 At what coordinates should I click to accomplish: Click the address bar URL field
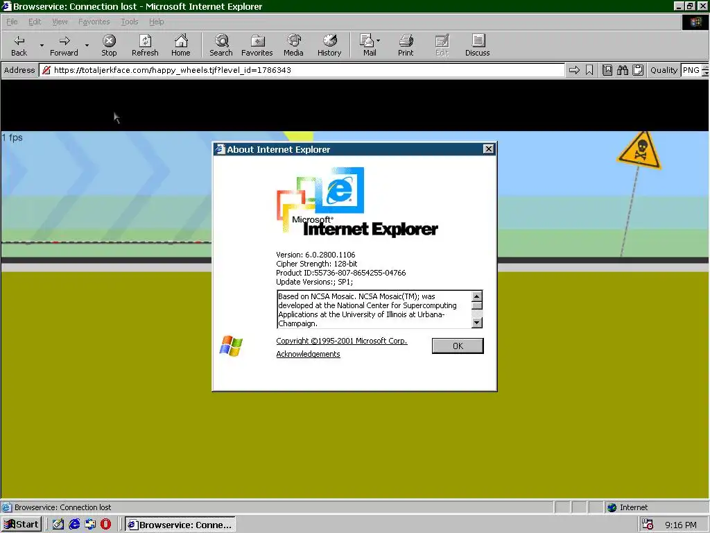(302, 70)
